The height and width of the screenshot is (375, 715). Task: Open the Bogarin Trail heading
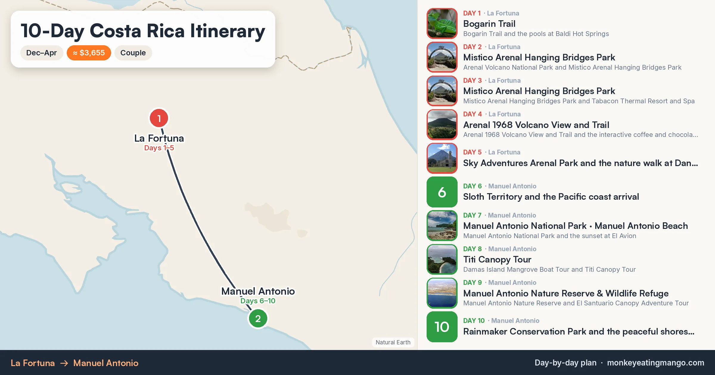489,24
